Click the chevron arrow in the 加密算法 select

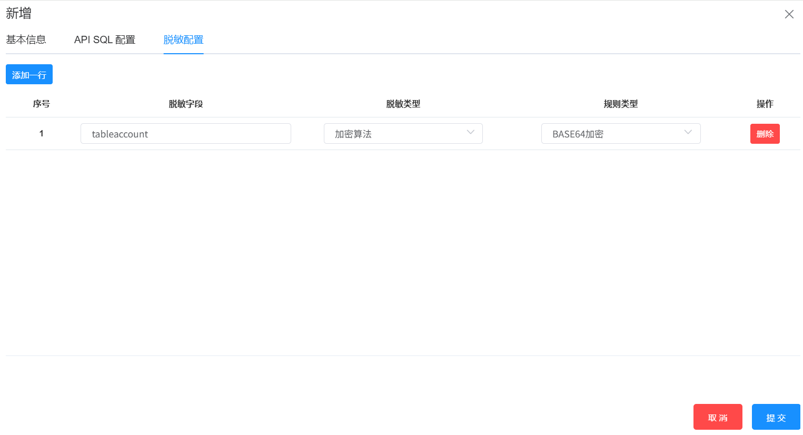(x=471, y=133)
